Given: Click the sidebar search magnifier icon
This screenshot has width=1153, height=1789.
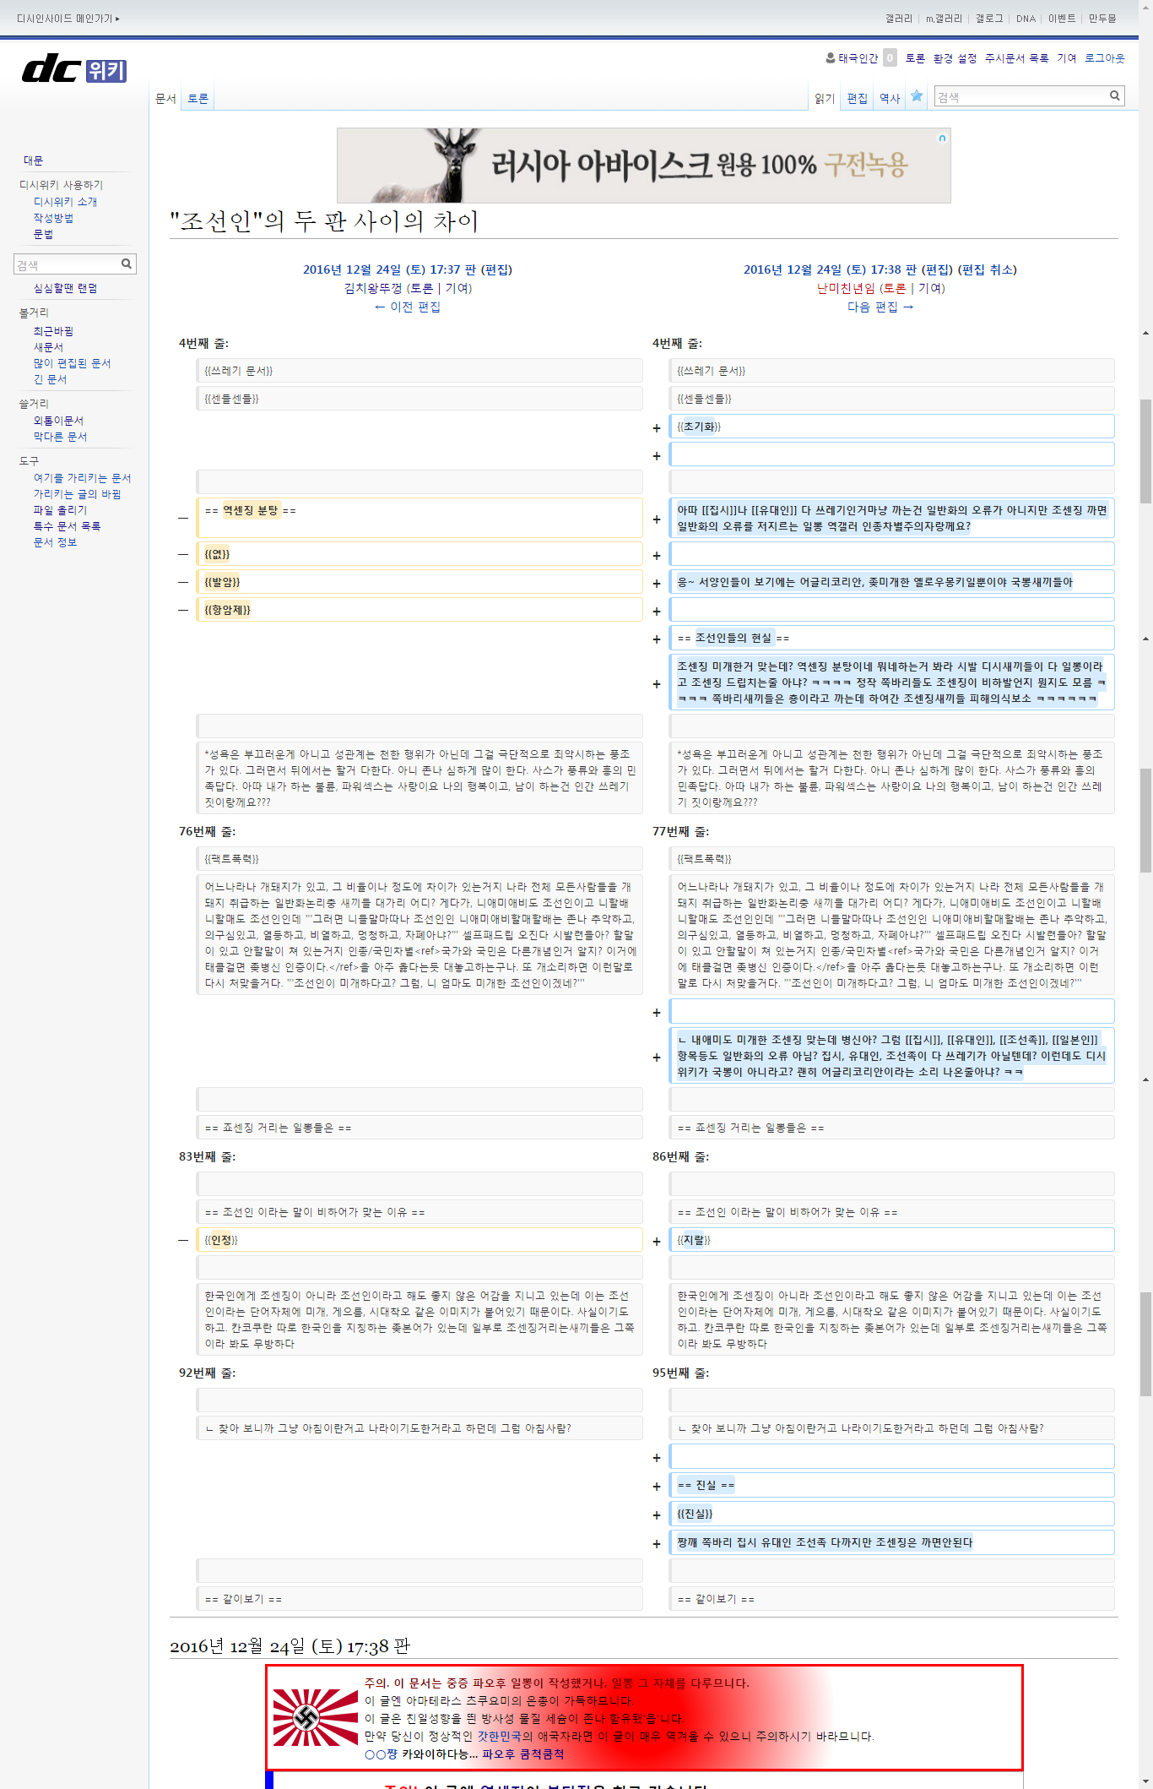Looking at the screenshot, I should [126, 264].
